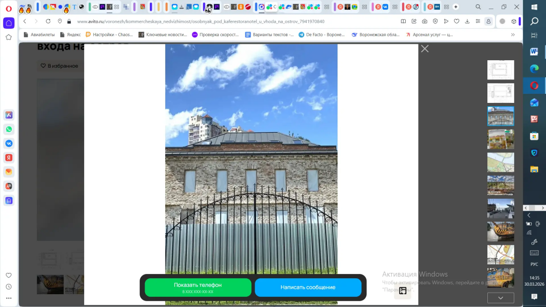Switch to the VK browser tab
This screenshot has height=307, width=546.
coord(385,6)
